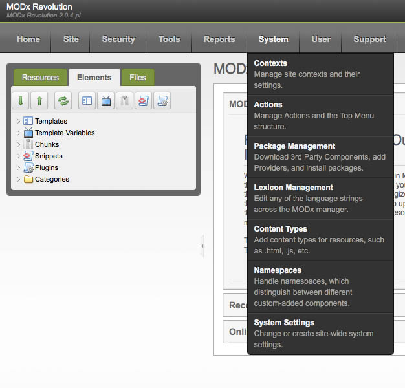Select the Plugins tree label
The image size is (405, 388).
(47, 167)
